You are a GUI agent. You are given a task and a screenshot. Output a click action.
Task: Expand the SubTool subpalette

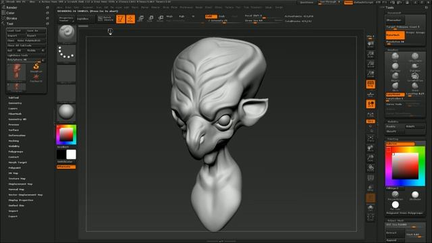(13, 98)
